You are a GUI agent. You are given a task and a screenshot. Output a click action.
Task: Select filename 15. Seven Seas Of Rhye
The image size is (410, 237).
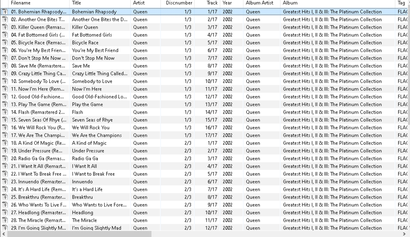point(39,120)
